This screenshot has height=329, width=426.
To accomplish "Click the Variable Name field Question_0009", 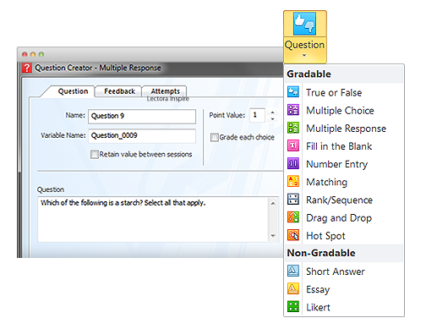I will (142, 136).
